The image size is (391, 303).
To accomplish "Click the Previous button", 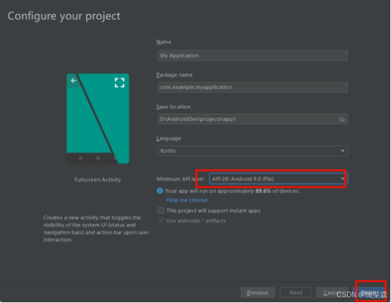I will [x=258, y=293].
